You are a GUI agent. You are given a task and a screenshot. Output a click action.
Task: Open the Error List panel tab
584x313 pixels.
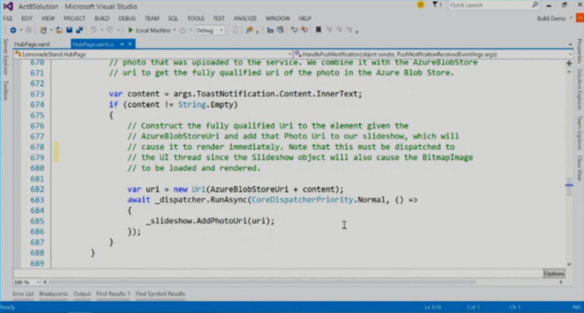[23, 294]
